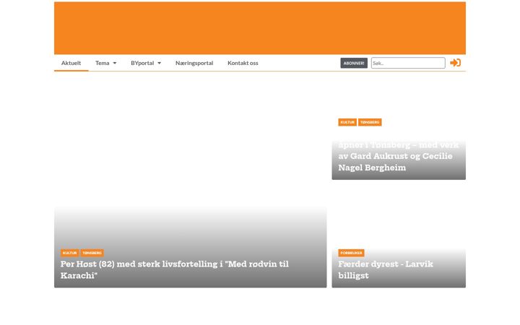Select the KULTUR tag on the Per Høst article
The width and height of the screenshot is (520, 325).
click(x=69, y=253)
